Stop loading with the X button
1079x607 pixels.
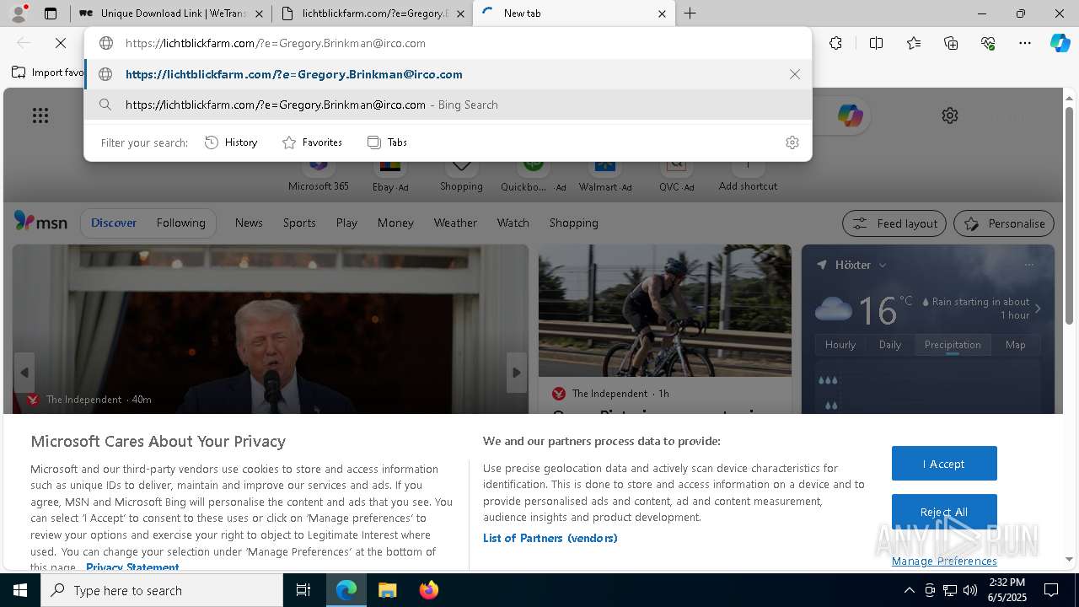coord(60,43)
